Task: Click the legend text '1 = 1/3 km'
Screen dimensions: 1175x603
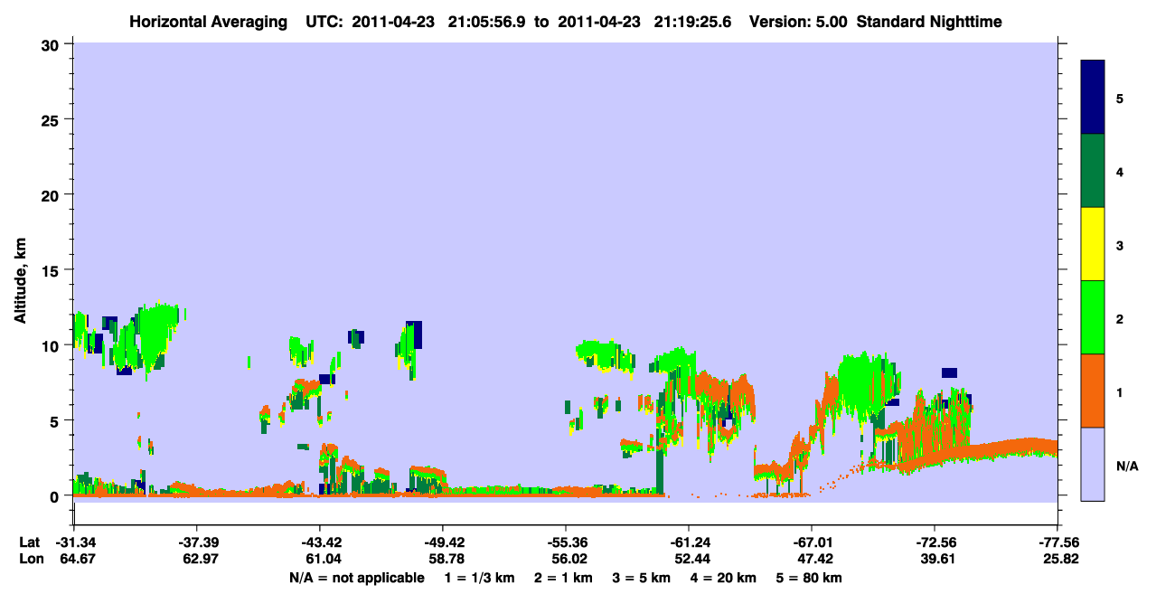Action: [x=481, y=578]
